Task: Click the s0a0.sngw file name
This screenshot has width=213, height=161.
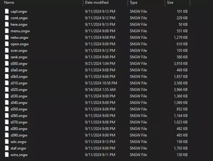Action: click(19, 70)
